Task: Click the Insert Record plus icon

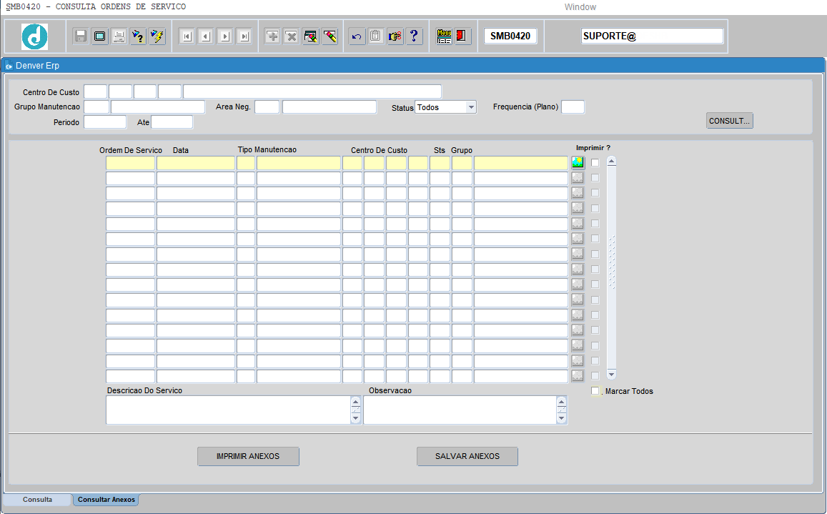Action: (272, 36)
